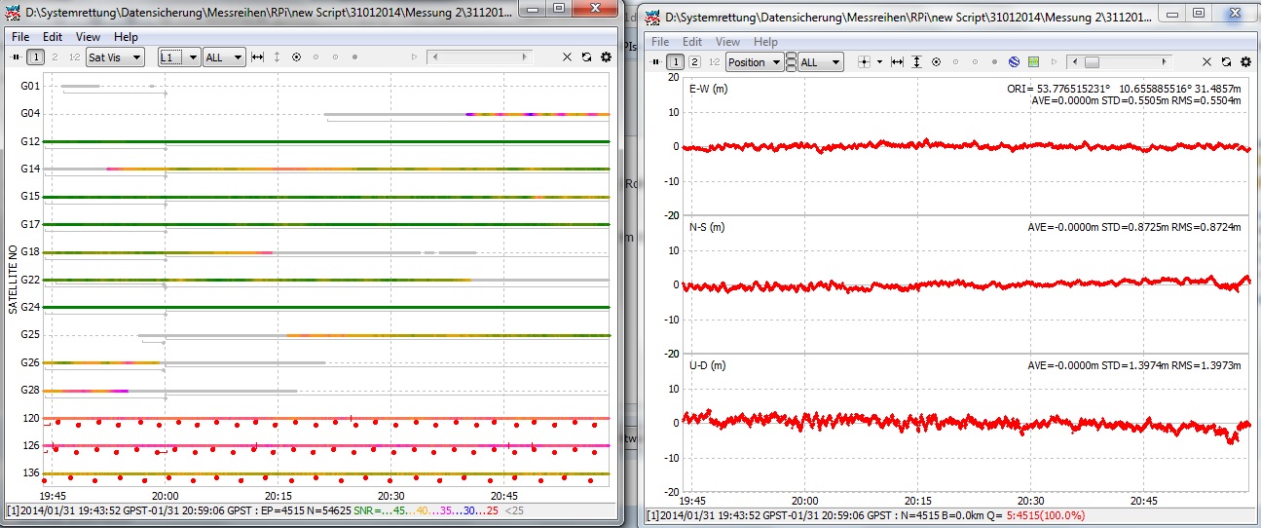Open green map view icon
This screenshot has width=1261, height=528.
click(1033, 62)
